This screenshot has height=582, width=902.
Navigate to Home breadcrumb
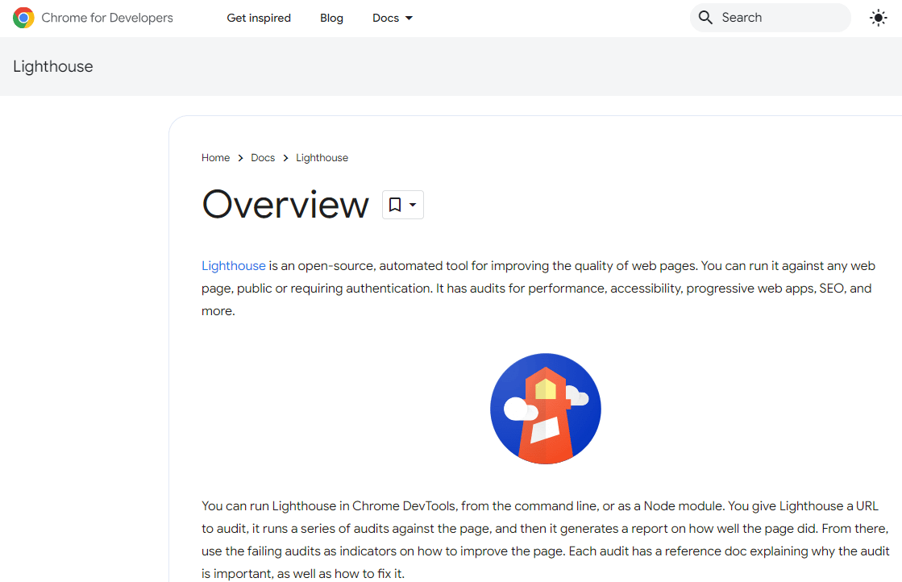[215, 157]
